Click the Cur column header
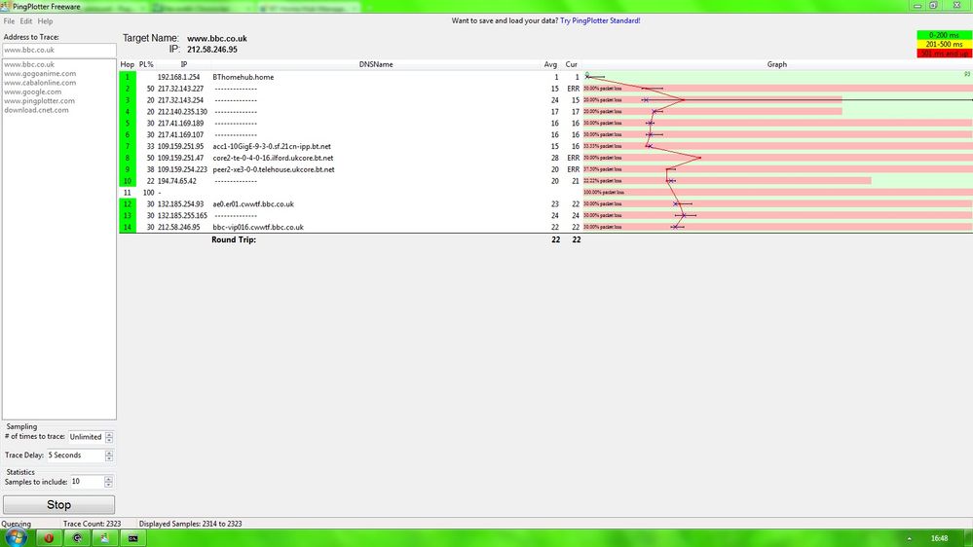This screenshot has height=547, width=973. [572, 64]
